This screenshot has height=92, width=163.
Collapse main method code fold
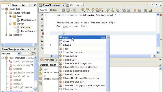click(47, 15)
